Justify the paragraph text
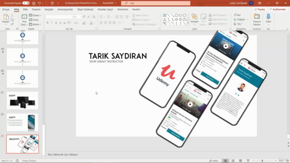 point(114,23)
